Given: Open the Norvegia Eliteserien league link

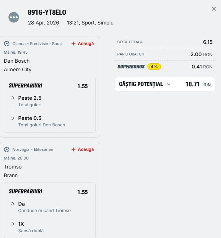Looking at the screenshot, I should point(32,149).
